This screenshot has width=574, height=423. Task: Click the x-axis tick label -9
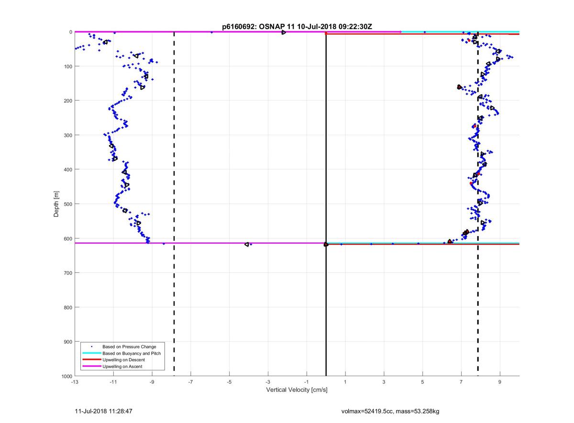(152, 382)
